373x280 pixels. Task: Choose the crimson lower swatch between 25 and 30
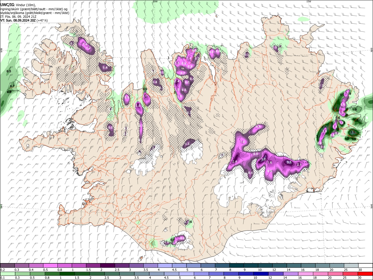(x=351, y=274)
